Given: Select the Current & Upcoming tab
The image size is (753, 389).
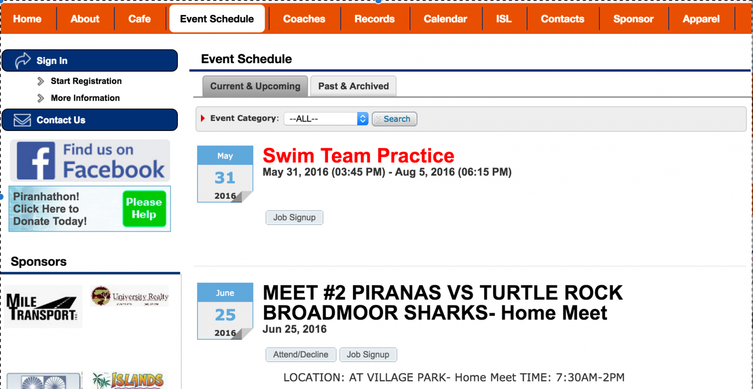Looking at the screenshot, I should pyautogui.click(x=255, y=86).
